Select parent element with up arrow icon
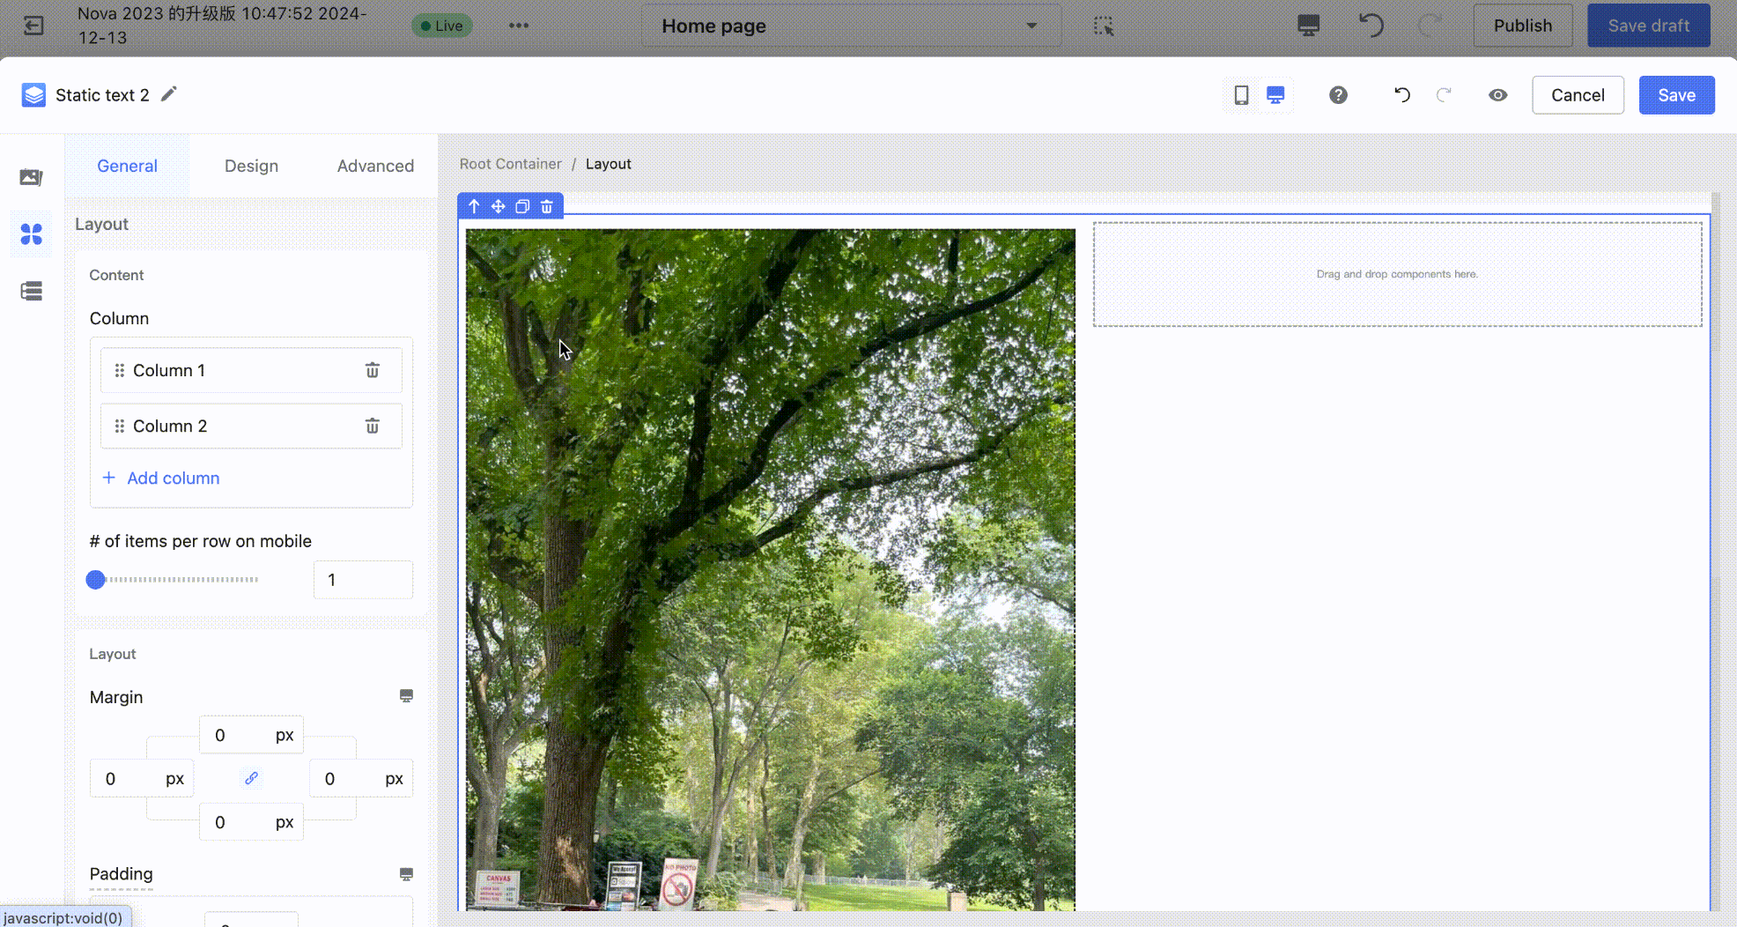The height and width of the screenshot is (927, 1737). coord(474,206)
